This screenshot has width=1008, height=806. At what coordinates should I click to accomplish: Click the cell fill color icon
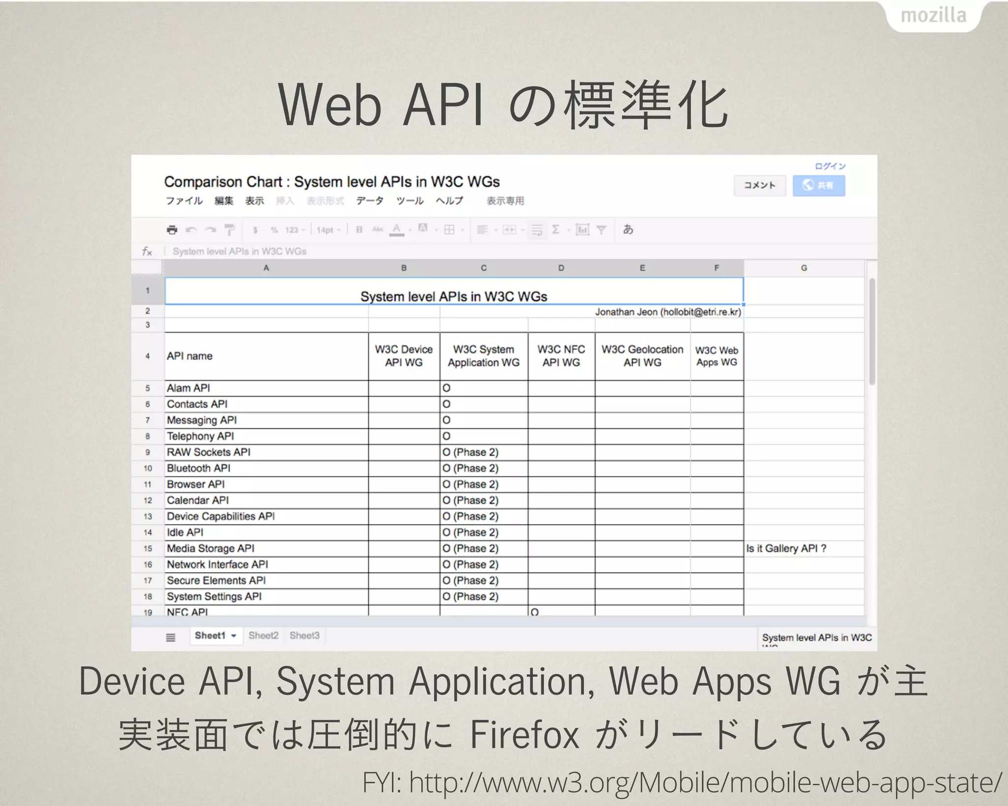point(423,228)
